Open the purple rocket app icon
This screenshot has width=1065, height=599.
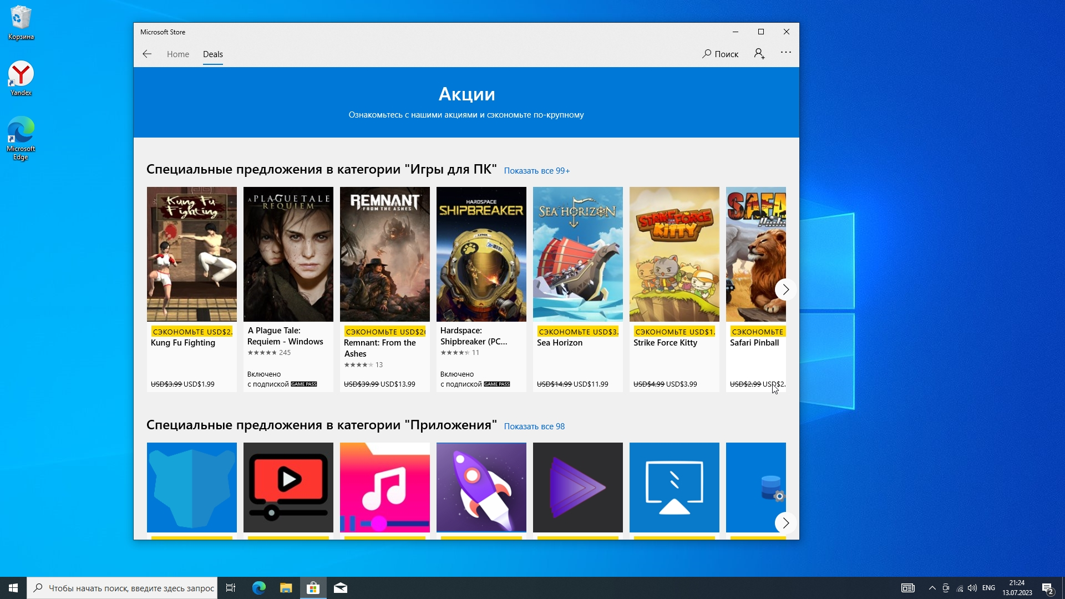pos(481,487)
